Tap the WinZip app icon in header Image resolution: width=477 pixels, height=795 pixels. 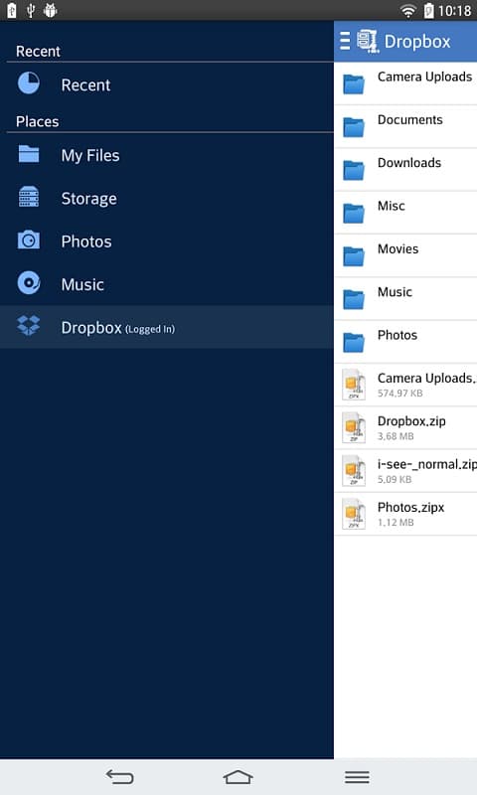click(368, 41)
